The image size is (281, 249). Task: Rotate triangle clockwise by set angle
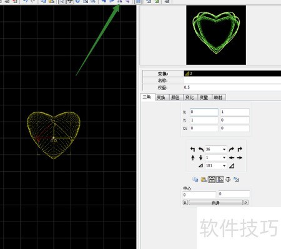231,149
